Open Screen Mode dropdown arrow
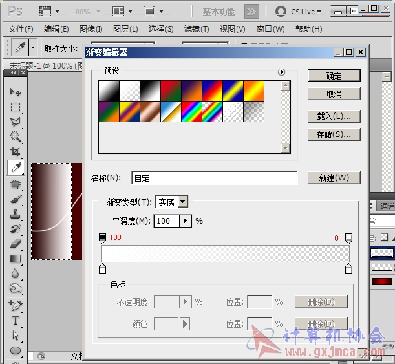This screenshot has width=395, height=364. tap(161, 11)
